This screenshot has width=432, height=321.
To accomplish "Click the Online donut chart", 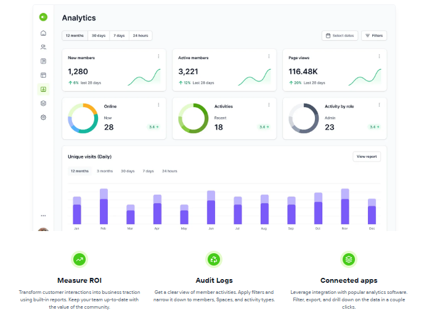I will pos(83,118).
